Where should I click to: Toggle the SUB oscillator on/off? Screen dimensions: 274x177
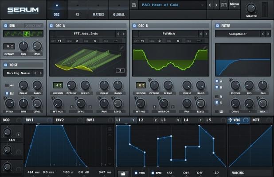6,26
